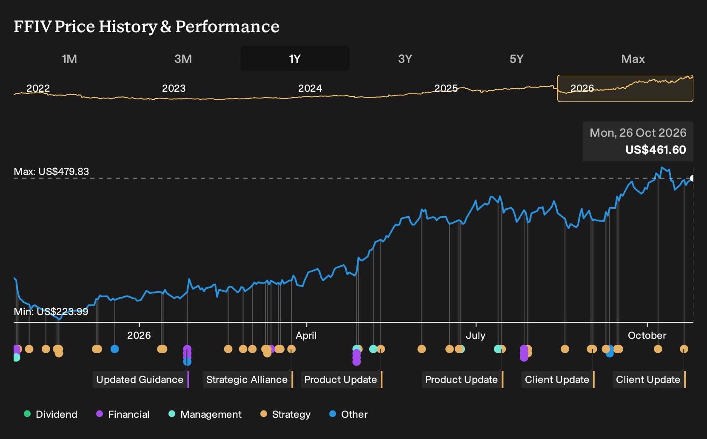Click the FFIV Price History & Performance title
The height and width of the screenshot is (439, 707).
point(147,26)
